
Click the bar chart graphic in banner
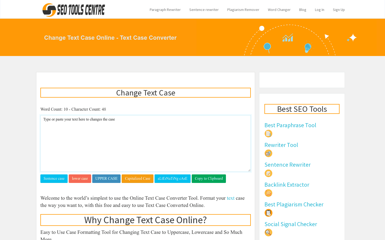pyautogui.click(x=288, y=38)
